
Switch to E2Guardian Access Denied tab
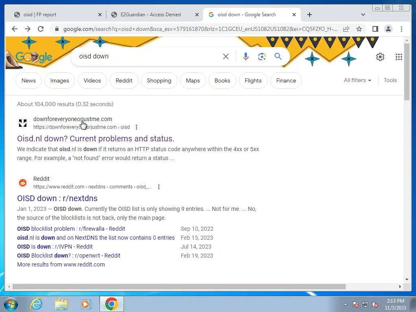point(154,15)
